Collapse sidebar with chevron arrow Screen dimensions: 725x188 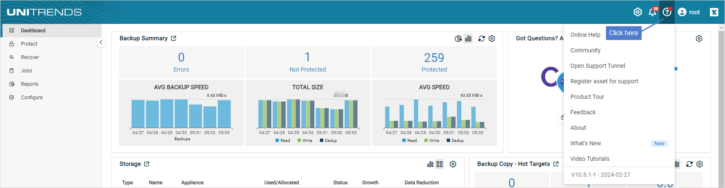tap(101, 42)
